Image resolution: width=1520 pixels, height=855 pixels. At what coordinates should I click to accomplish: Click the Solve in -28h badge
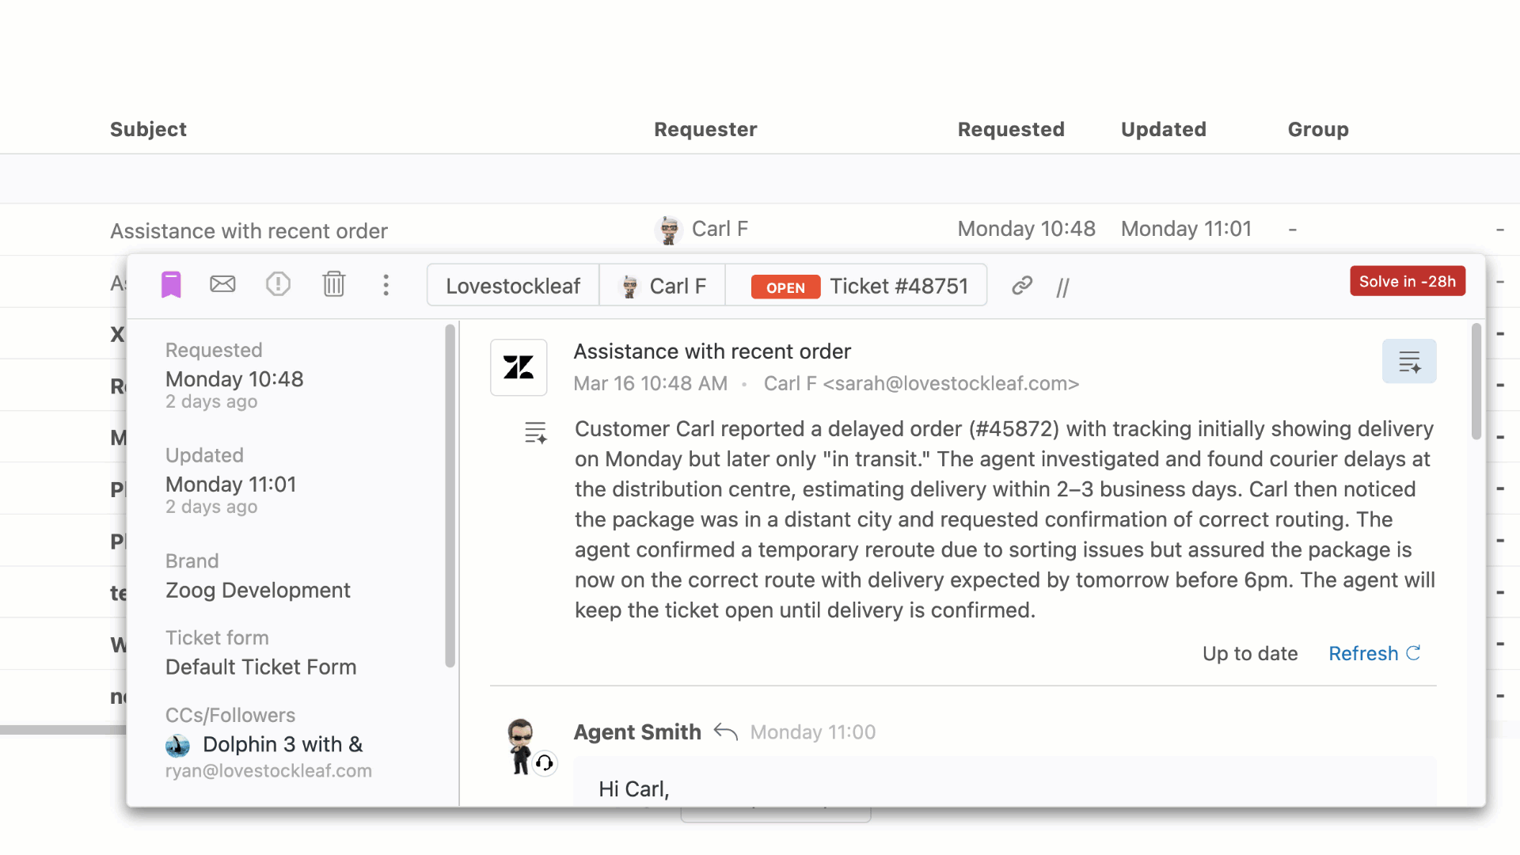pos(1407,281)
